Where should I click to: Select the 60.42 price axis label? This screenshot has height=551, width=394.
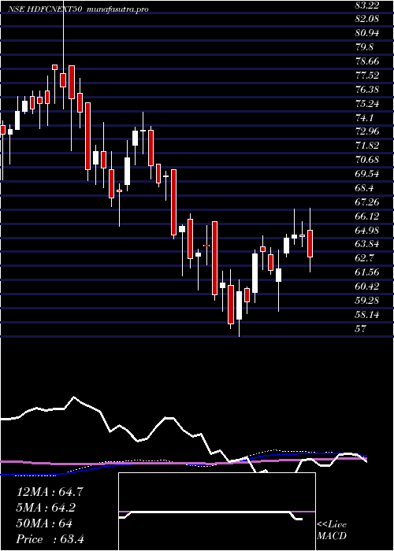coord(367,286)
